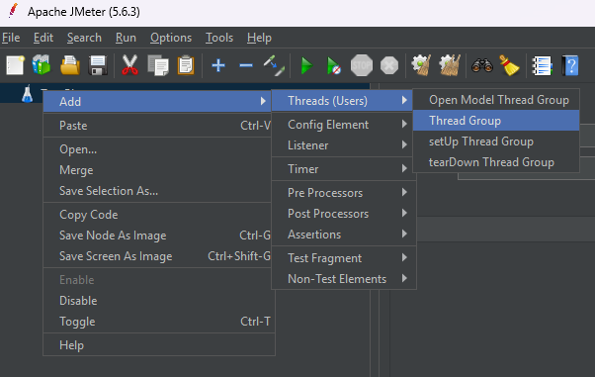Screen dimensions: 595x377
Task: Click the Function Helper list icon
Action: 542,65
